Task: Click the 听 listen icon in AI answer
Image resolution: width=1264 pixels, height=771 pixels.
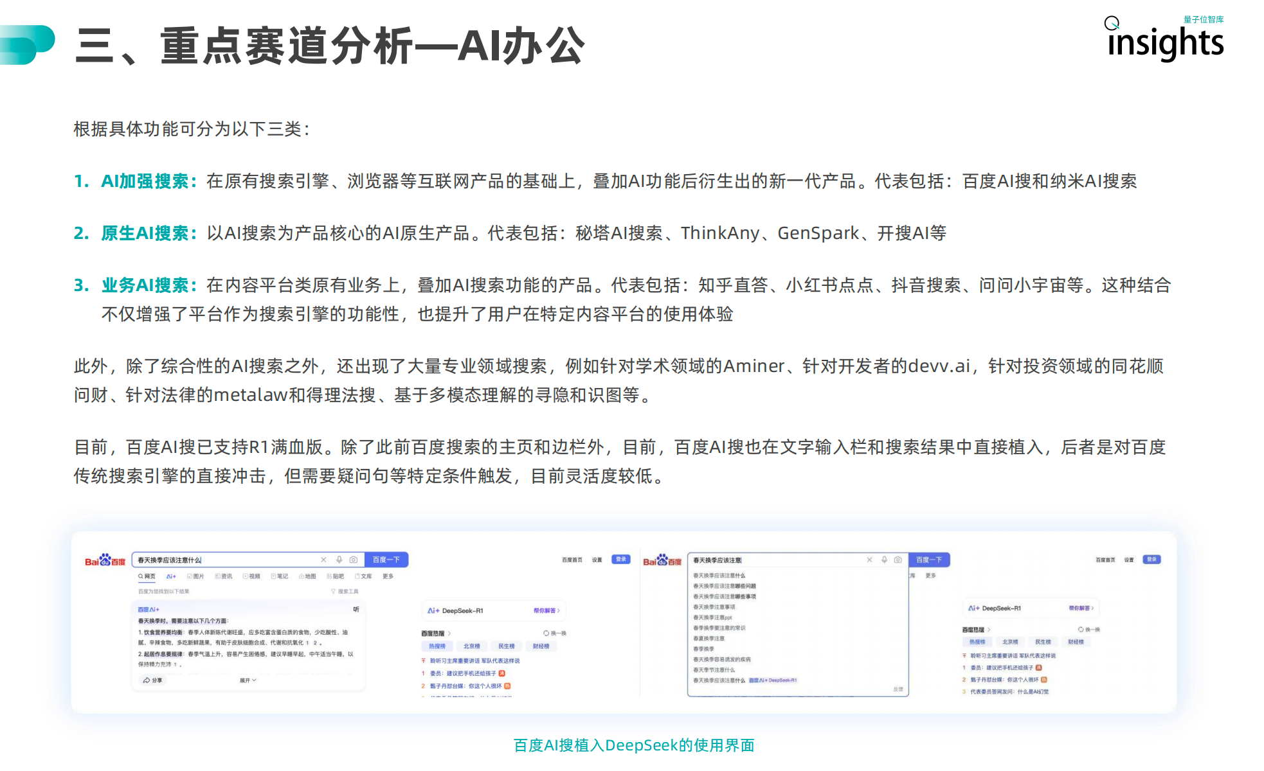Action: [x=356, y=609]
